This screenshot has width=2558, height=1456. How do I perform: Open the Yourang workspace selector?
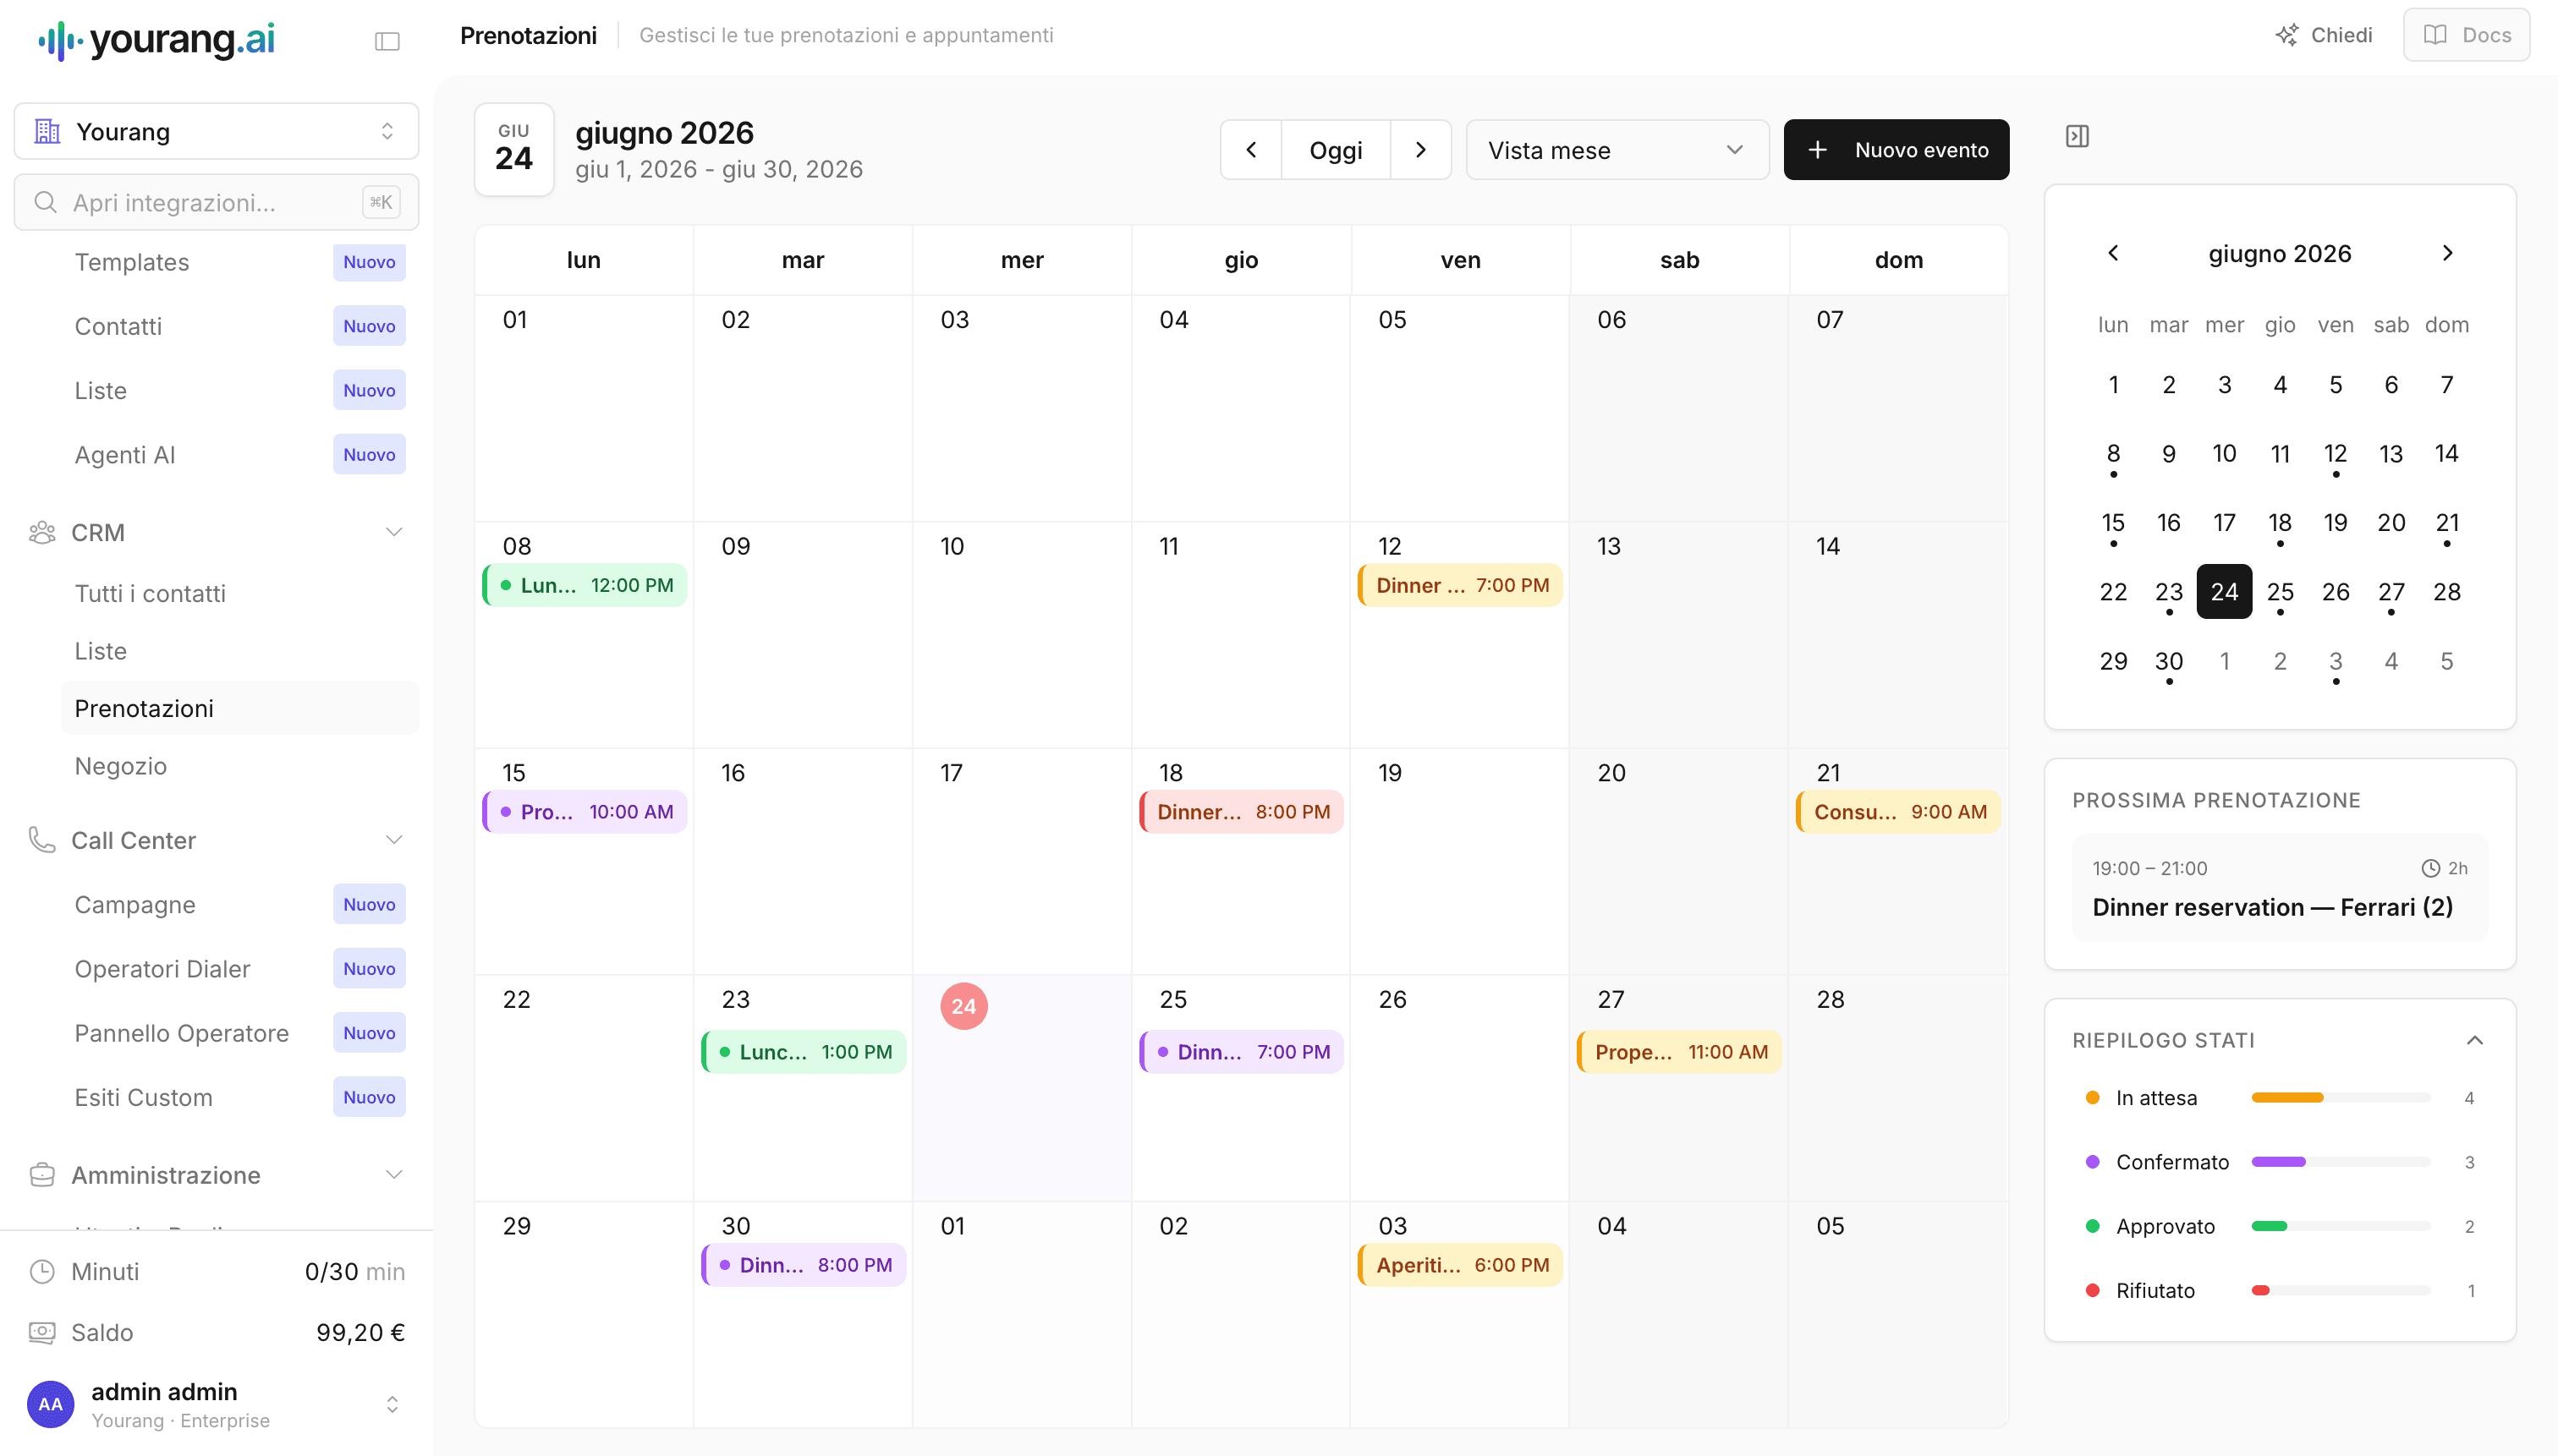tap(216, 131)
